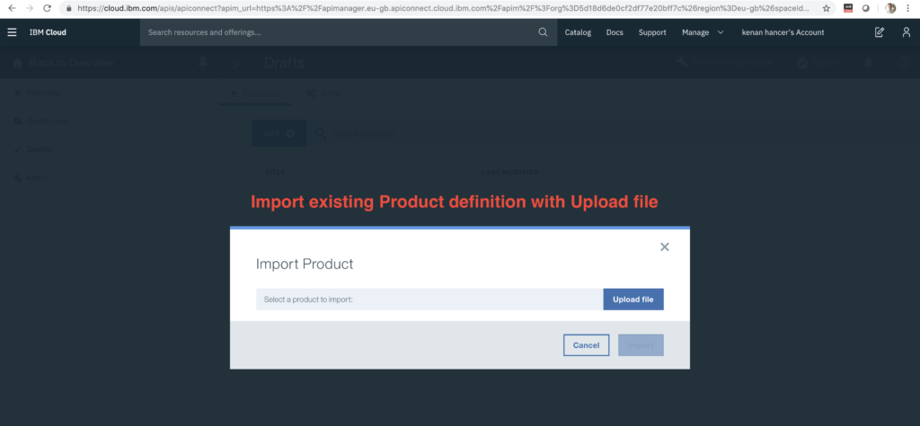Switch to the APIs tab

click(323, 94)
